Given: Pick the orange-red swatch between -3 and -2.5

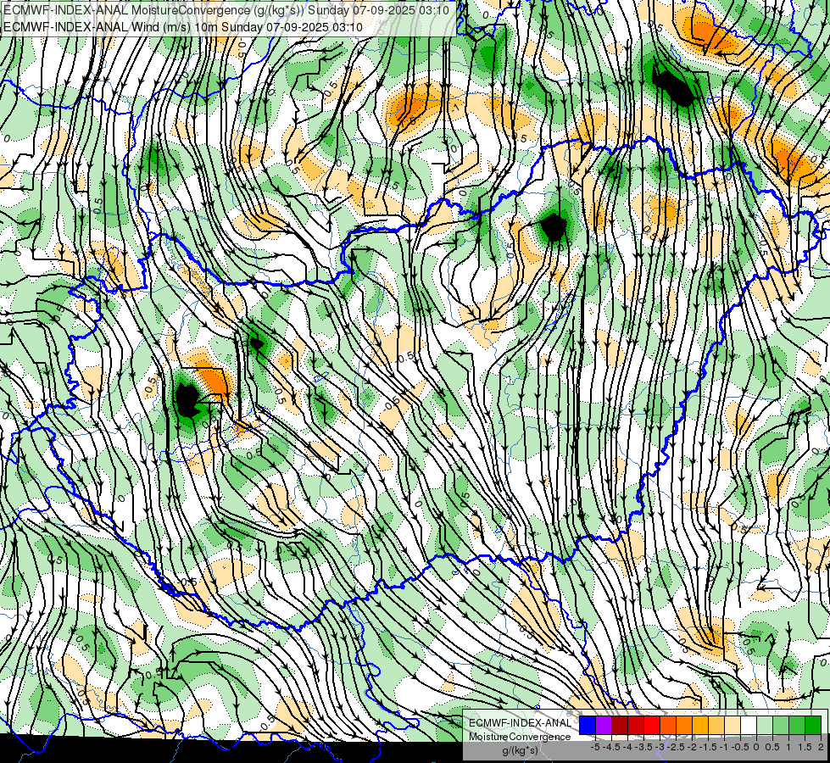Looking at the screenshot, I should point(668,725).
